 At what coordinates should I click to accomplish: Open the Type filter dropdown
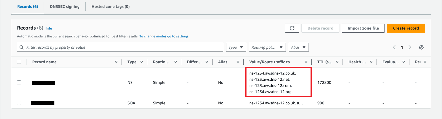pos(236,47)
